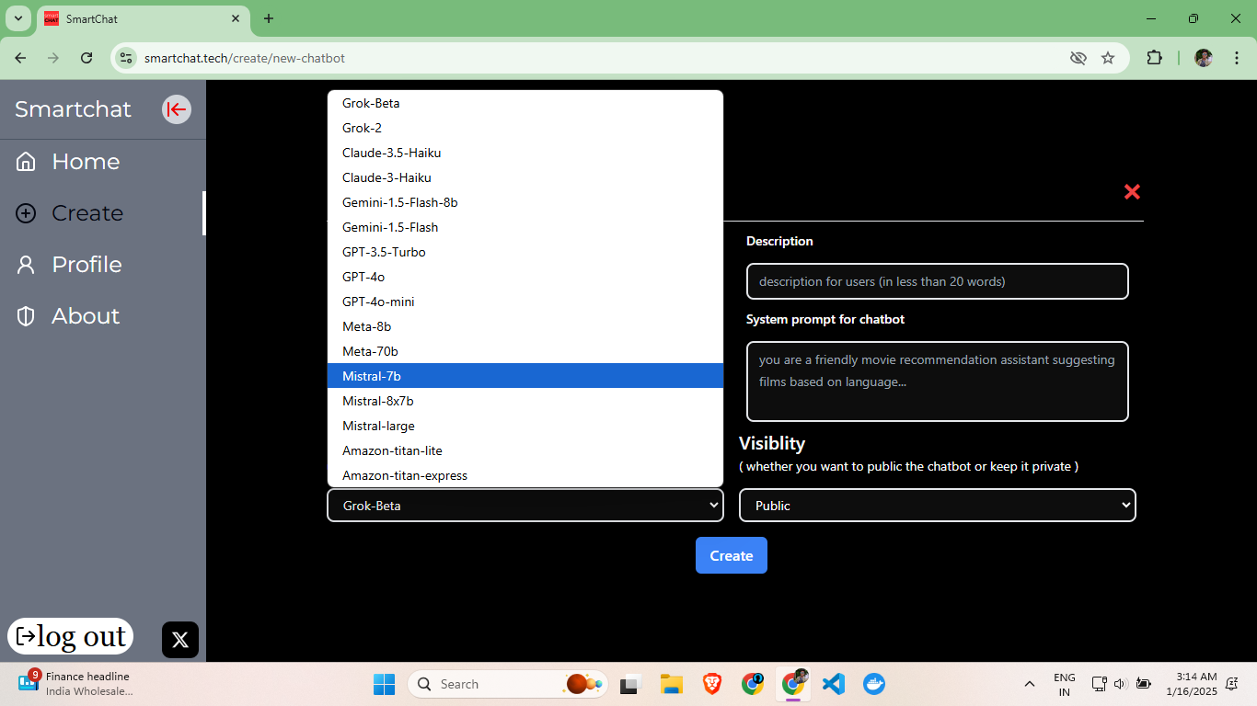Viewport: 1257px width, 706px height.
Task: Pick the Gemini-1.5-Flash model option
Action: 525,227
